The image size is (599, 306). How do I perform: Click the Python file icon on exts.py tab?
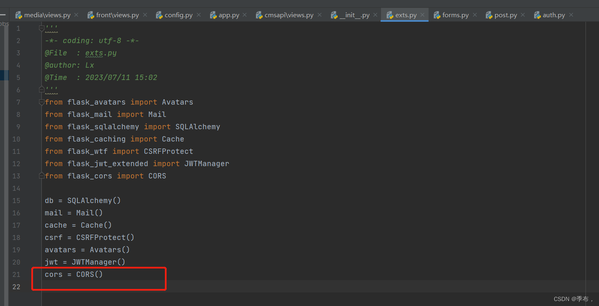click(390, 15)
